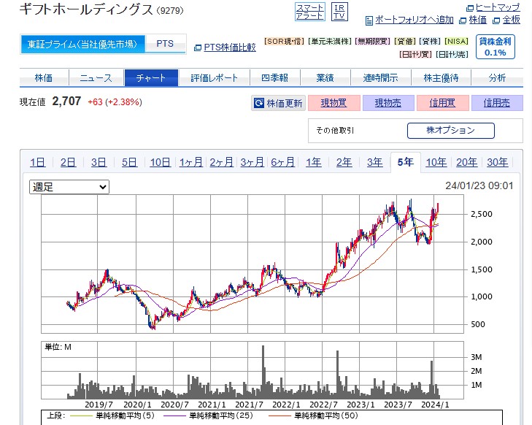The image size is (532, 425).
Task: Select the 5年 chart range tab
Action: click(x=406, y=162)
